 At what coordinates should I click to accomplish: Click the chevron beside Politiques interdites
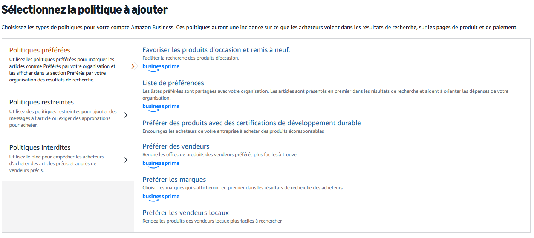click(126, 160)
